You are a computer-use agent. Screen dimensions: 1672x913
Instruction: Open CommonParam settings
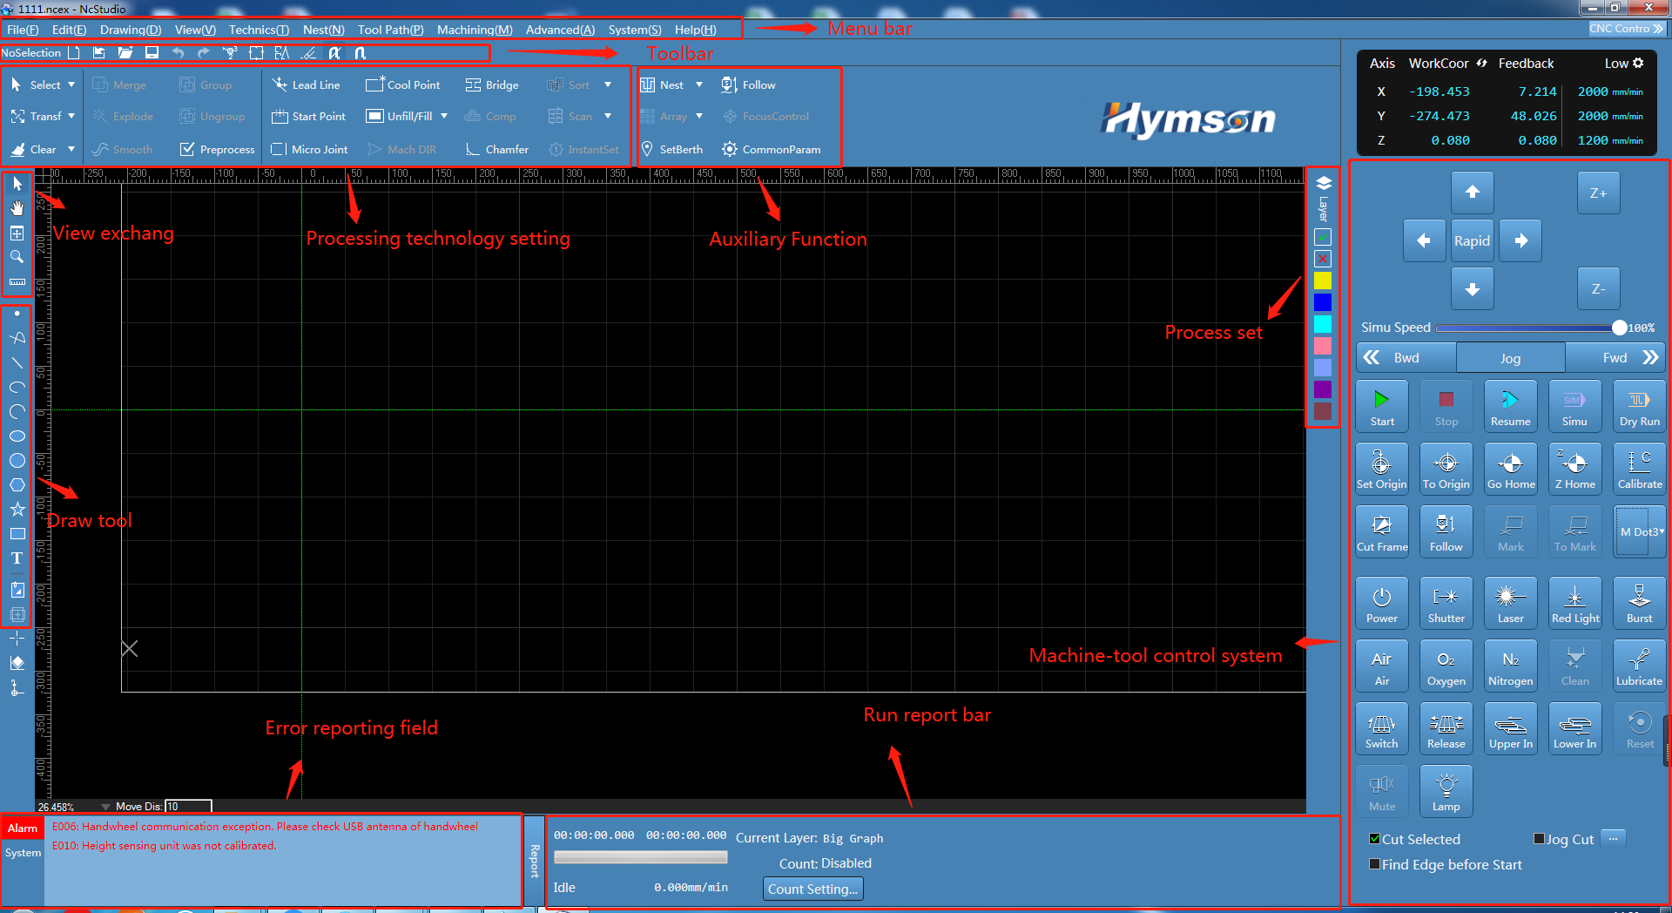click(x=772, y=149)
